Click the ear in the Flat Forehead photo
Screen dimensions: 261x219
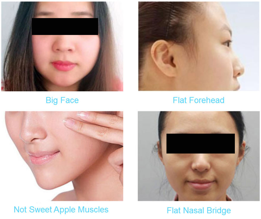coord(163,58)
